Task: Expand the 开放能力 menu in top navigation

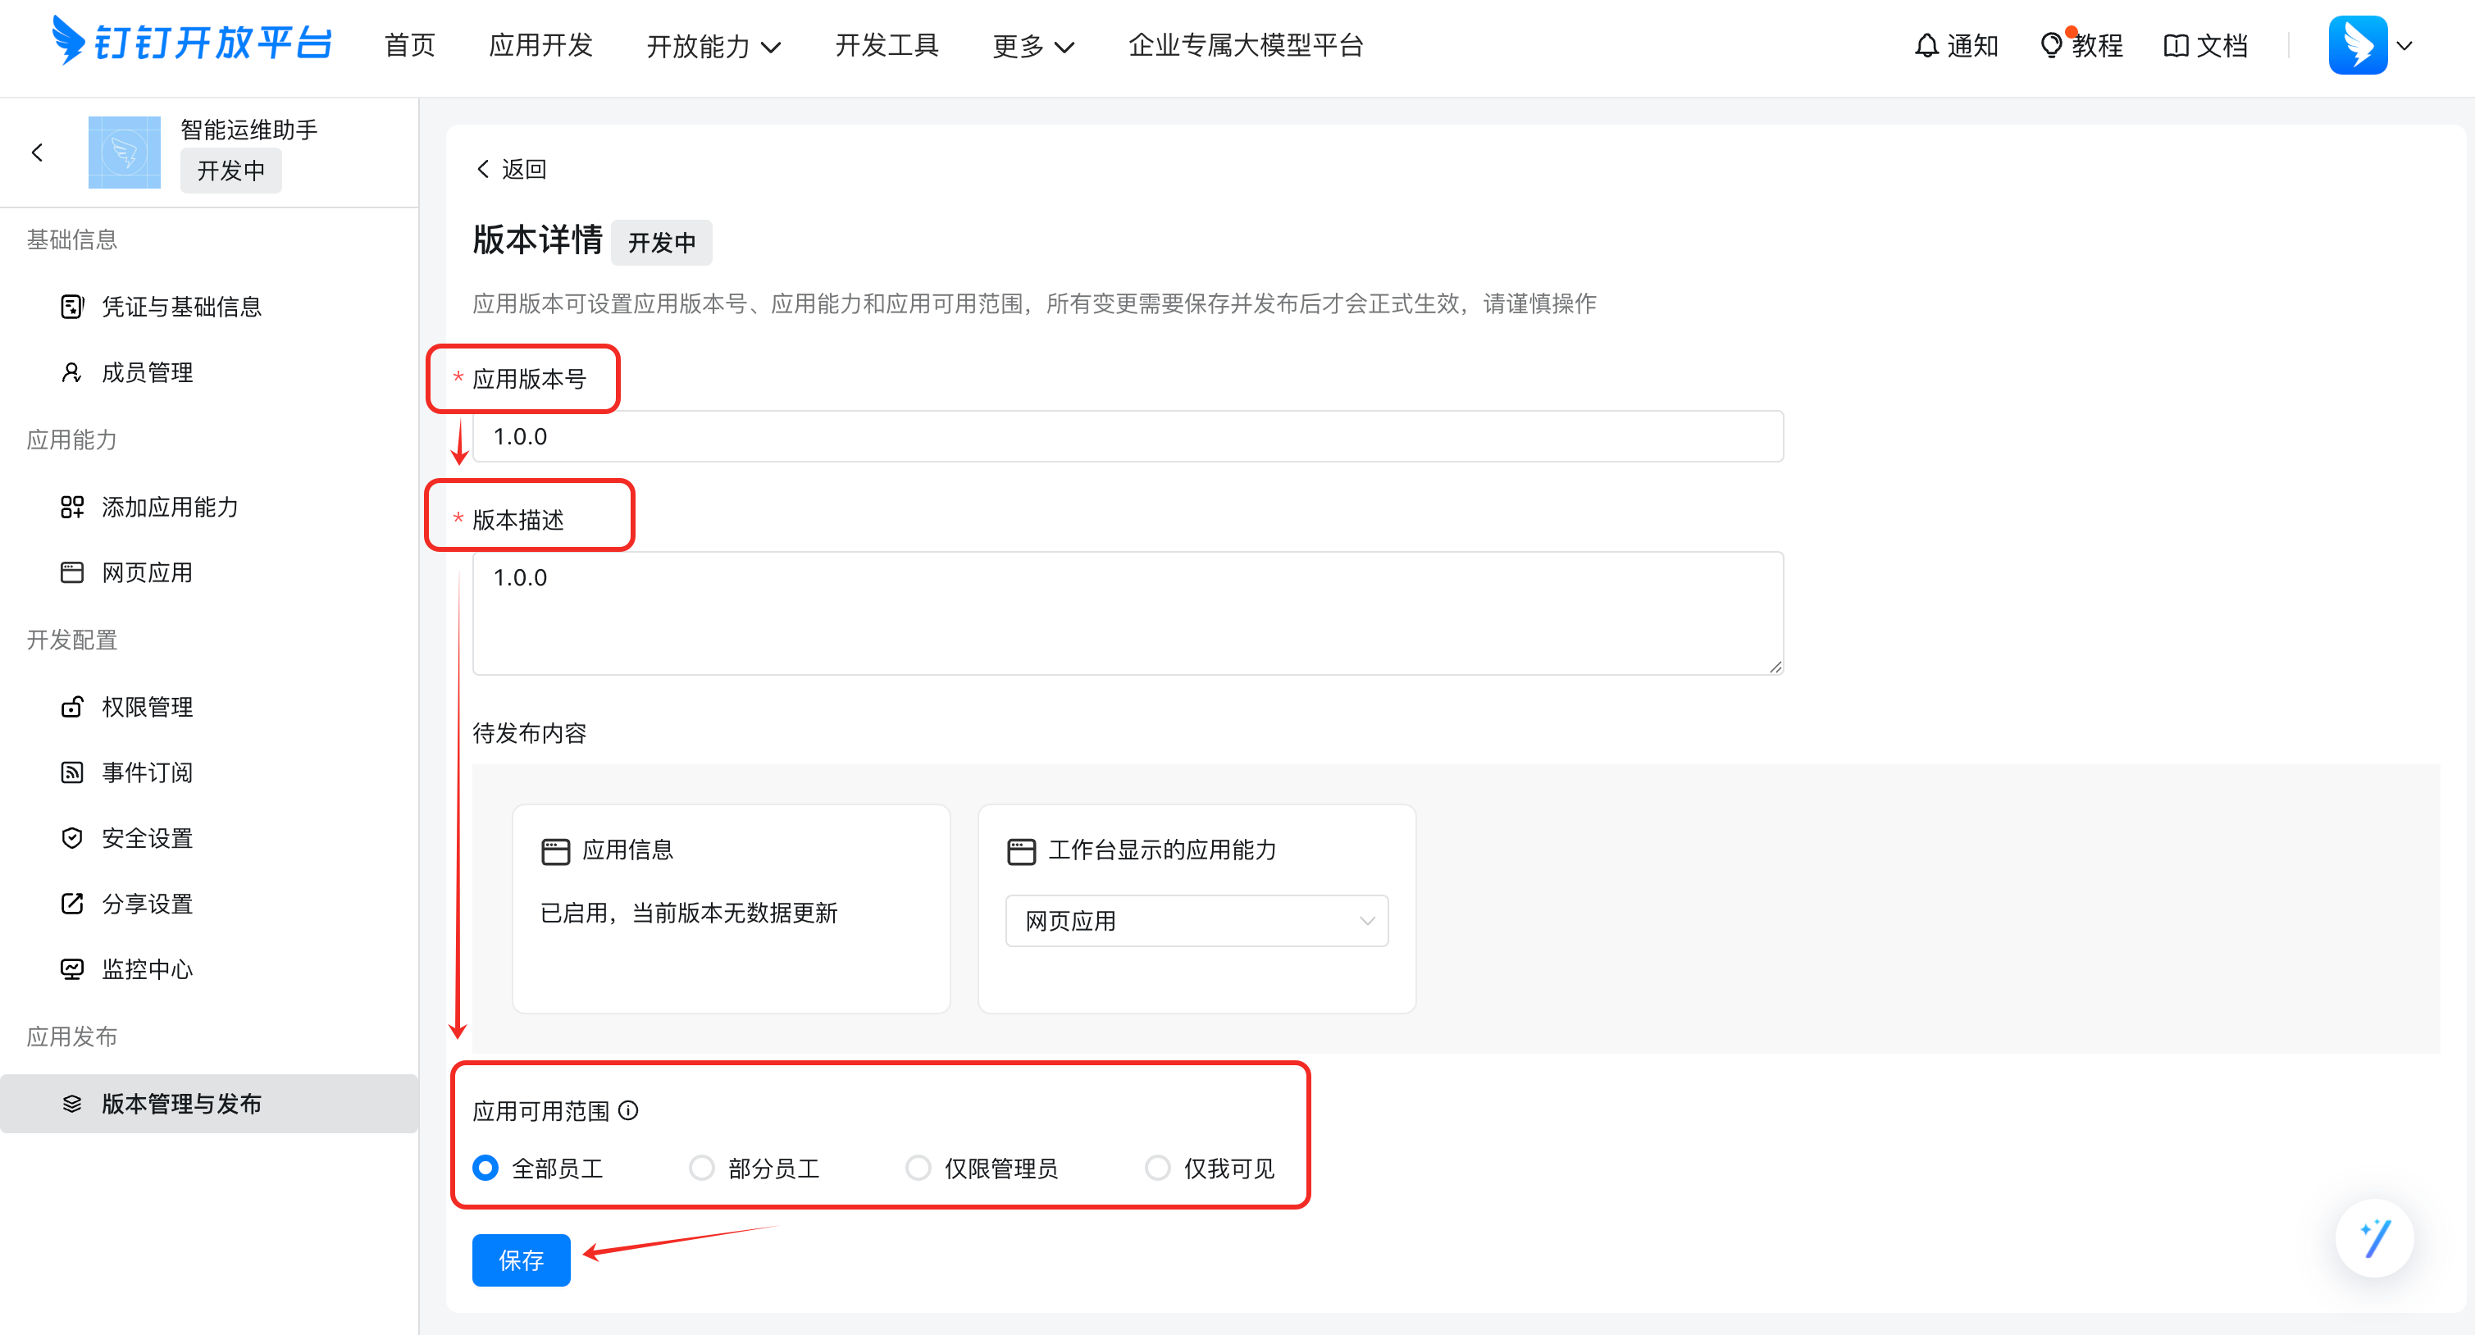Action: click(x=712, y=45)
